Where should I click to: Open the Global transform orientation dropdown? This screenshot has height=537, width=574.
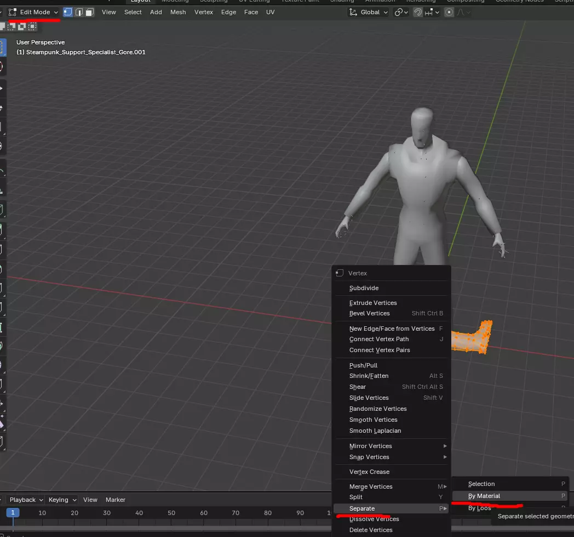click(x=369, y=12)
